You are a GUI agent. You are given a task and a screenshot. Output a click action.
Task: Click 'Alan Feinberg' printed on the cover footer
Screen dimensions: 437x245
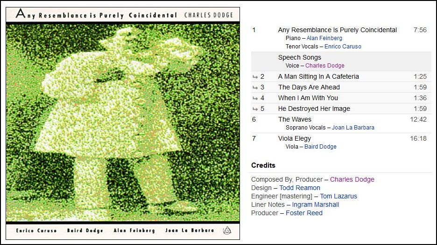coord(134,231)
